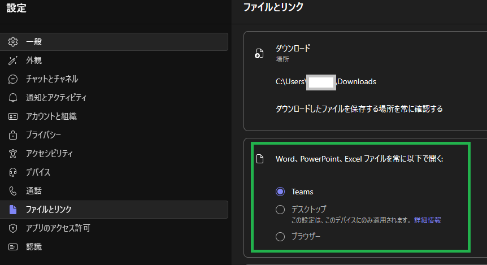This screenshot has height=265, width=487.
Task: Select the Teams radio button
Action: click(x=280, y=192)
